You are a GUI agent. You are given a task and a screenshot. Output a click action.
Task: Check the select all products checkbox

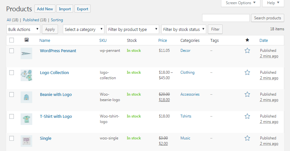pos(12,40)
